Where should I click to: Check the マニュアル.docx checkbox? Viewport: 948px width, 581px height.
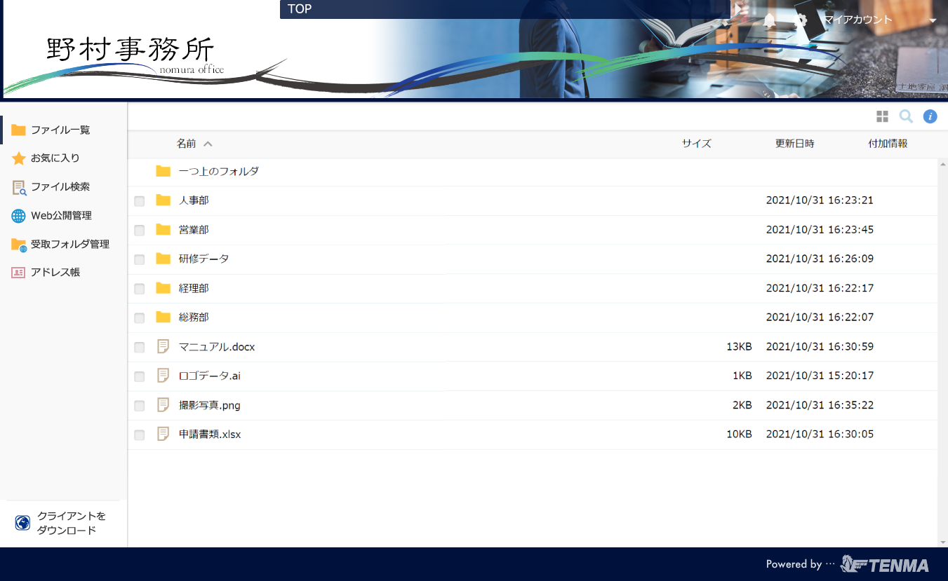(x=140, y=348)
